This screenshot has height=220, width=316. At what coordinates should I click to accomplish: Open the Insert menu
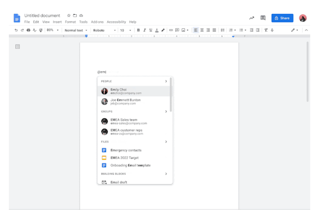click(x=57, y=22)
